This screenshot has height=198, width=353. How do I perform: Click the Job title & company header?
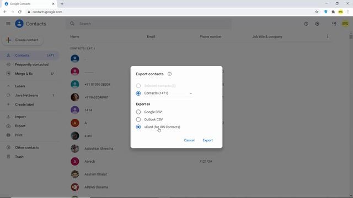(267, 36)
